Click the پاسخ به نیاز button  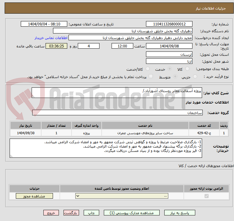180,213
